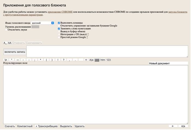Uncheck Выполнять команды checkbox
The image size is (191, 130).
(59, 23)
